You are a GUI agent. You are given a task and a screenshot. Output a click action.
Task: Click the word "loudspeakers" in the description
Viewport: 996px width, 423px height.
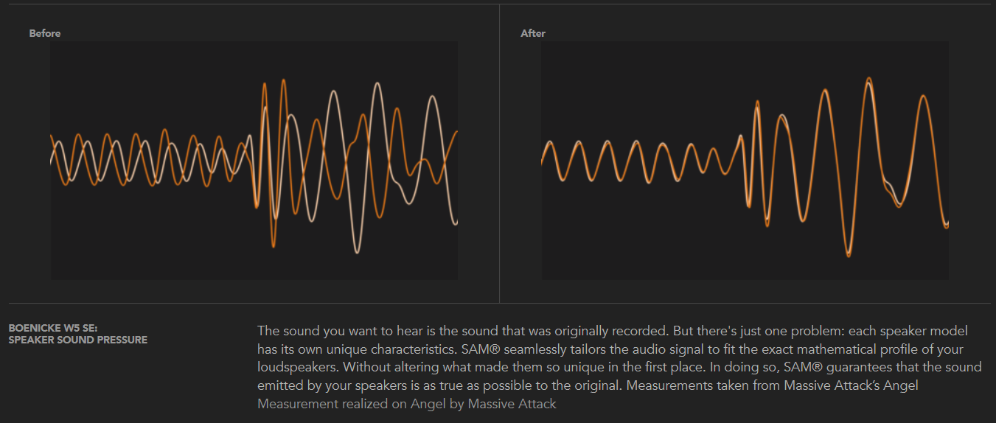tap(296, 367)
